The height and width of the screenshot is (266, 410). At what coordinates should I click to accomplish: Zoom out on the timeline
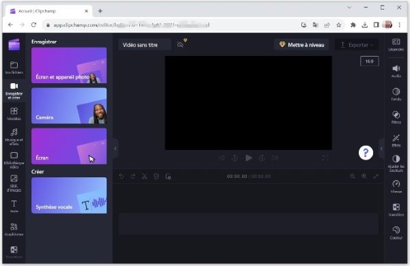pos(353,177)
